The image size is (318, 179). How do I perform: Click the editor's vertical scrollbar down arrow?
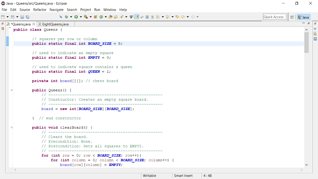coord(307,165)
